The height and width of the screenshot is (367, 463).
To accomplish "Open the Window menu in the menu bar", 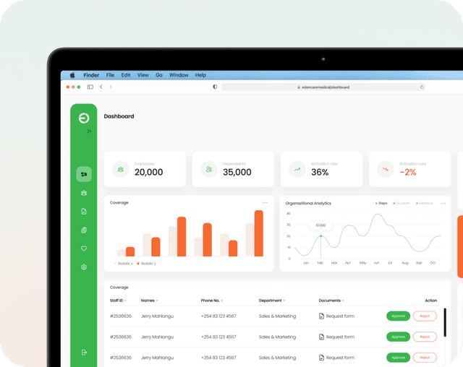I will tap(179, 75).
